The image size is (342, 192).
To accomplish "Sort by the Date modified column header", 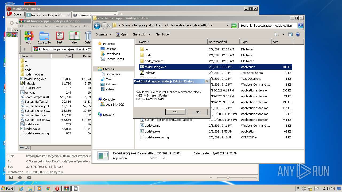I will pos(224,42).
